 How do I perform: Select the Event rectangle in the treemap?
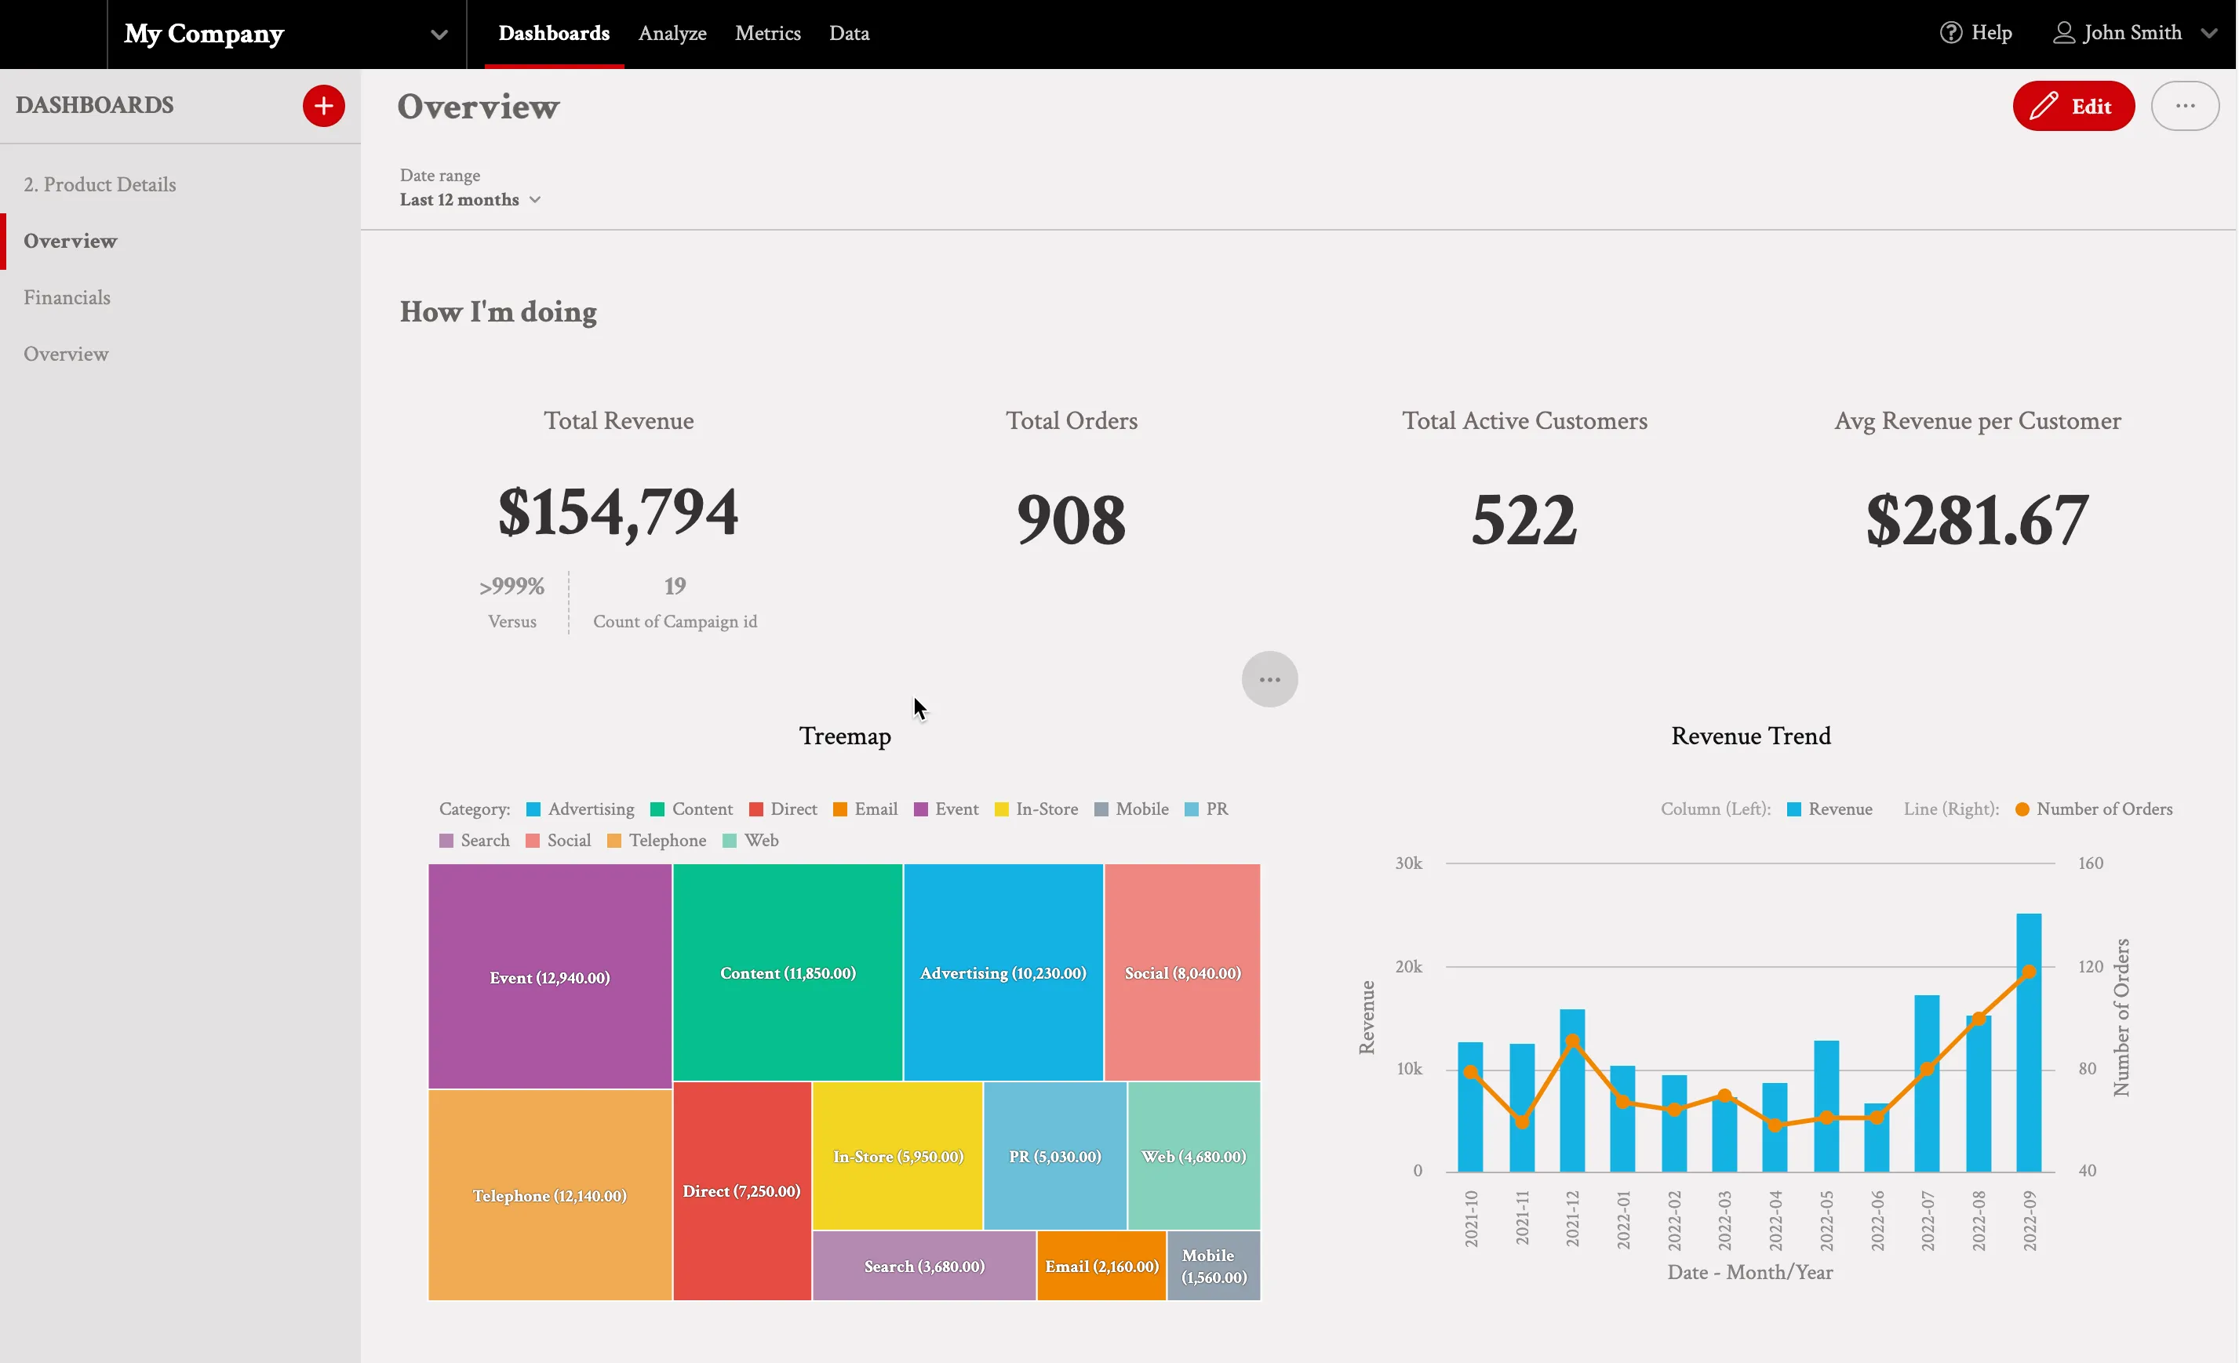click(549, 976)
